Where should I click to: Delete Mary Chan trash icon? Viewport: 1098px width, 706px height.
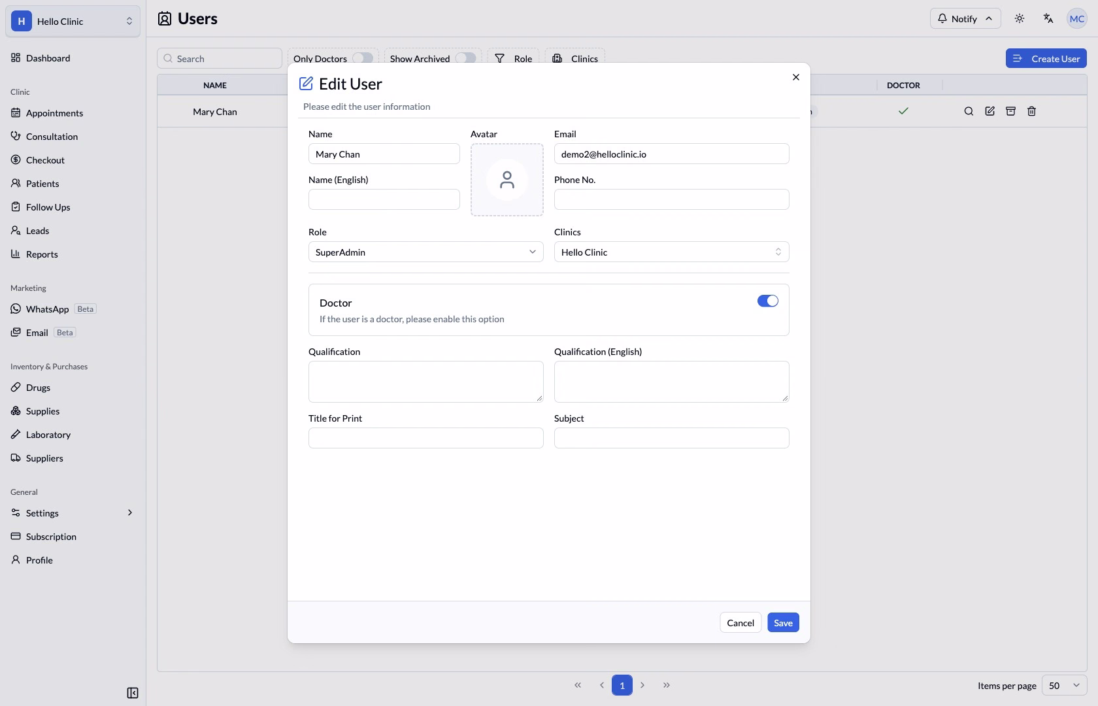click(x=1032, y=111)
